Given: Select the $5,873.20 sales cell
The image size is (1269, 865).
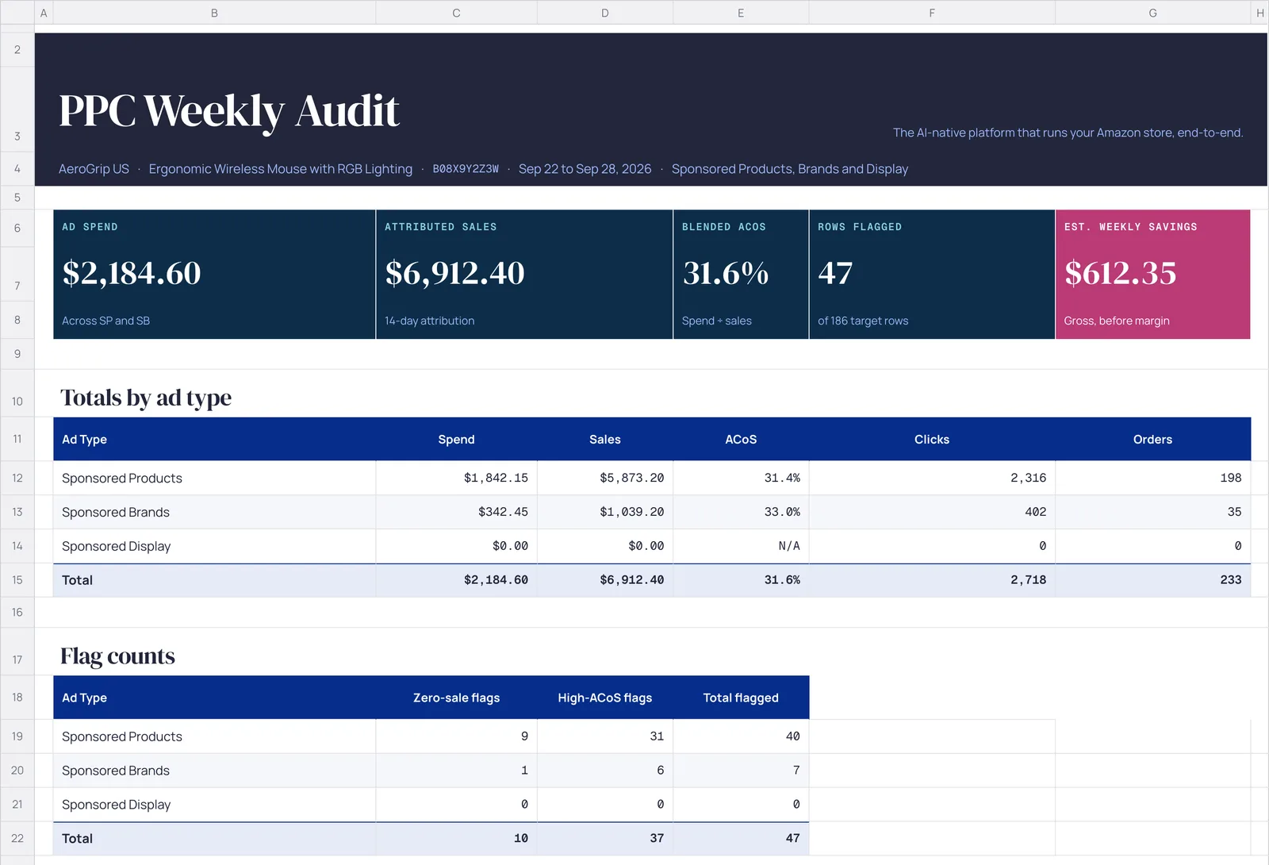Looking at the screenshot, I should coord(605,479).
